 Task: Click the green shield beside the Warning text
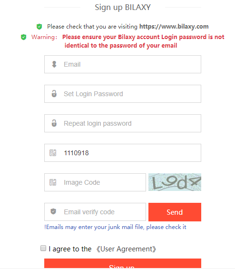pos(23,37)
